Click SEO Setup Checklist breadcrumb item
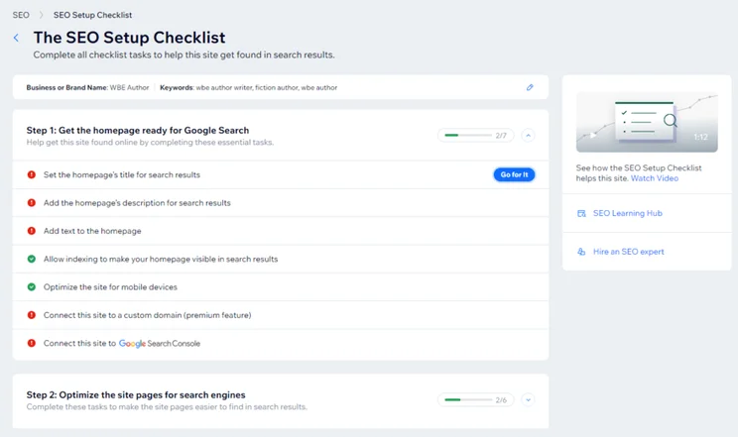Image resolution: width=738 pixels, height=437 pixels. click(92, 15)
